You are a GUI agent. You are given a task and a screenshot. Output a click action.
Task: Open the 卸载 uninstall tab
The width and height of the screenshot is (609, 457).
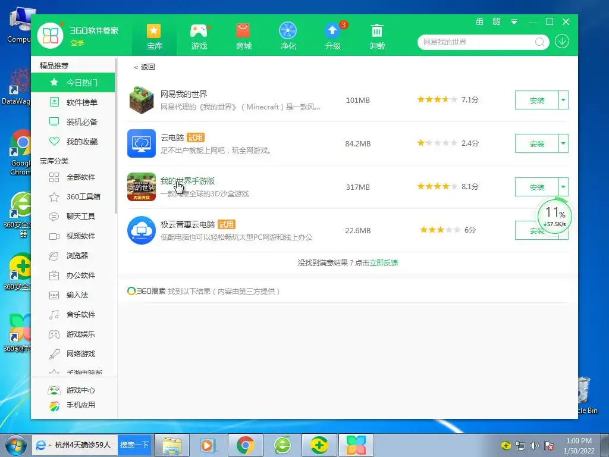coord(377,36)
